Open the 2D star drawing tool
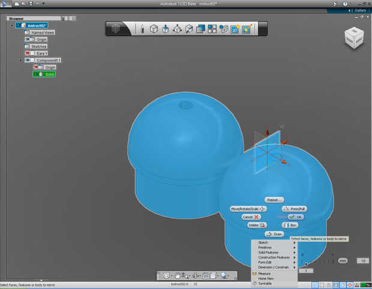Viewport: 372px width, 289px height. click(x=235, y=29)
